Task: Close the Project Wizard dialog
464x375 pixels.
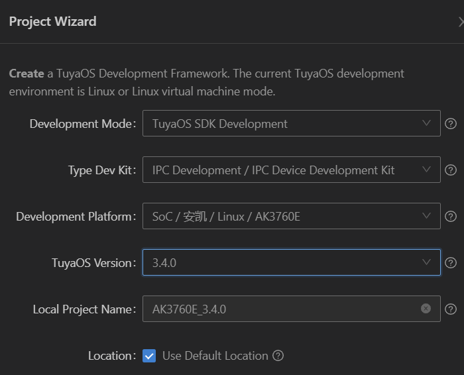Action: [x=461, y=22]
